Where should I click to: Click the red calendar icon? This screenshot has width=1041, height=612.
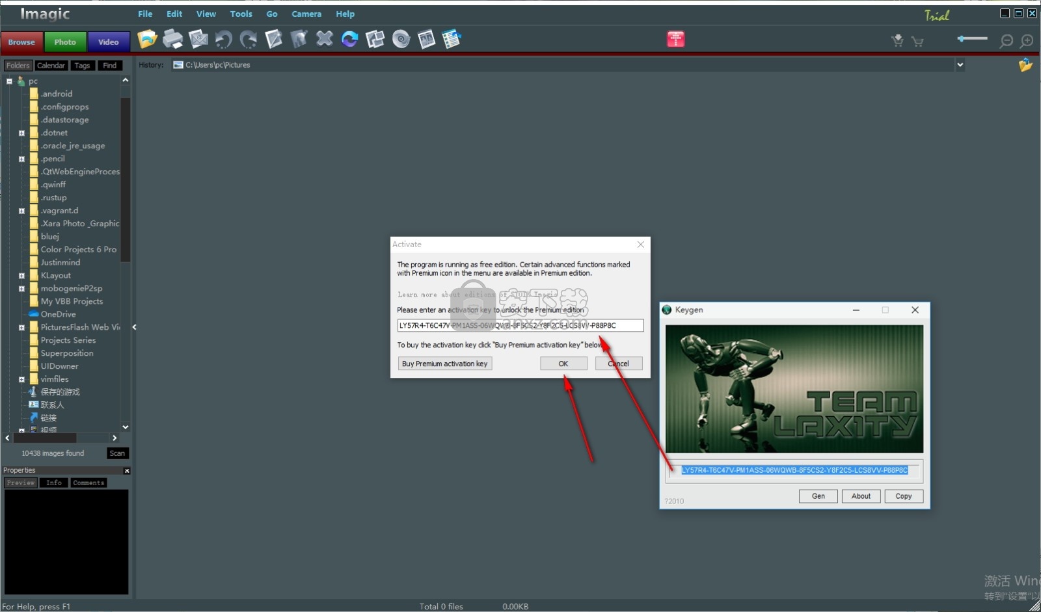(675, 40)
